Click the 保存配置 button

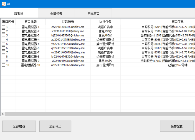tap(177, 126)
